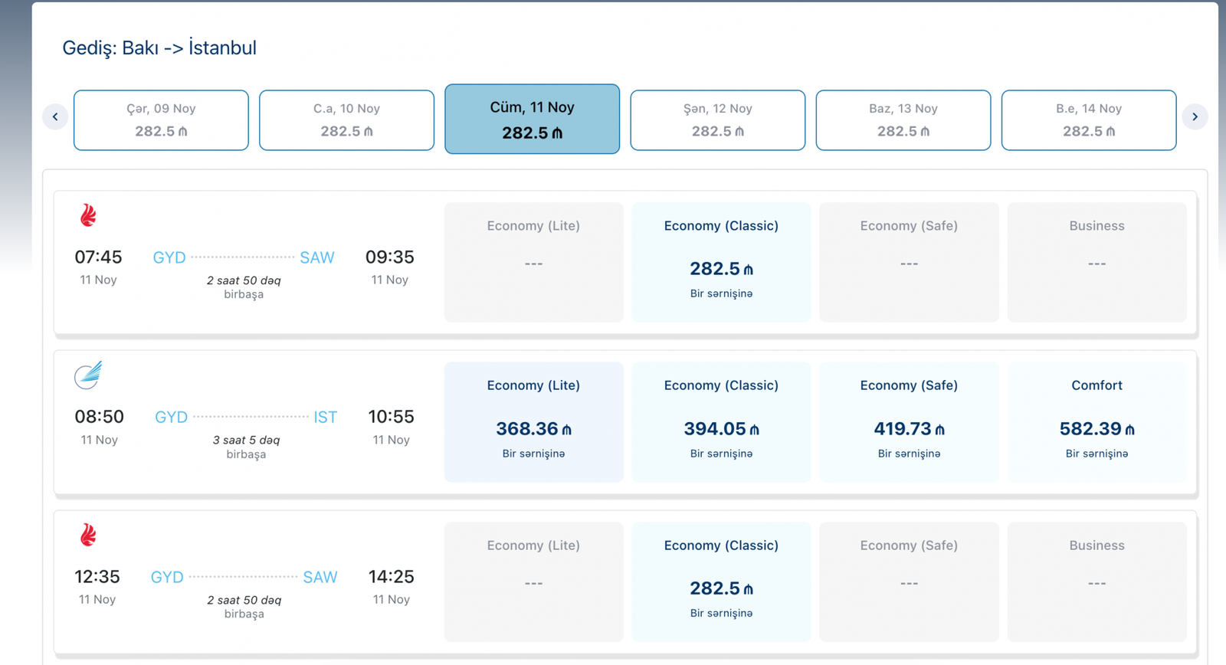This screenshot has width=1226, height=665.
Task: Open the B.e, 14 Noy date tab
Action: (1088, 120)
